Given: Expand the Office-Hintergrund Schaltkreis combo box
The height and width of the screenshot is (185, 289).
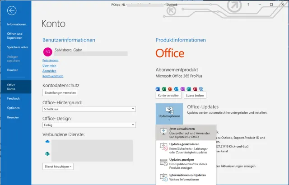Looking at the screenshot, I should click(89, 109).
